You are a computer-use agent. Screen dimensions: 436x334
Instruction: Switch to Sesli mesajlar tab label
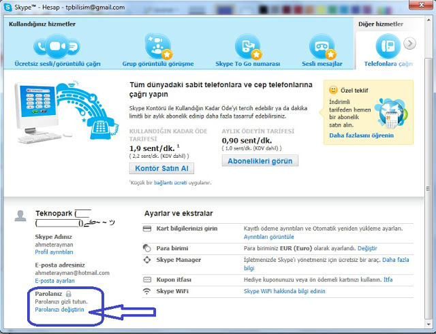pyautogui.click(x=322, y=64)
